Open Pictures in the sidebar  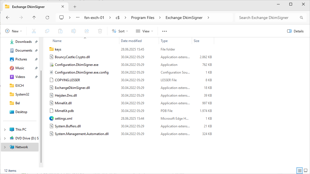[21, 59]
